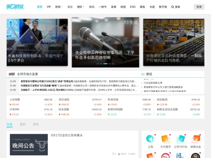Switch to the 最新 tab
The height and width of the screenshot is (158, 211).
click(23, 124)
